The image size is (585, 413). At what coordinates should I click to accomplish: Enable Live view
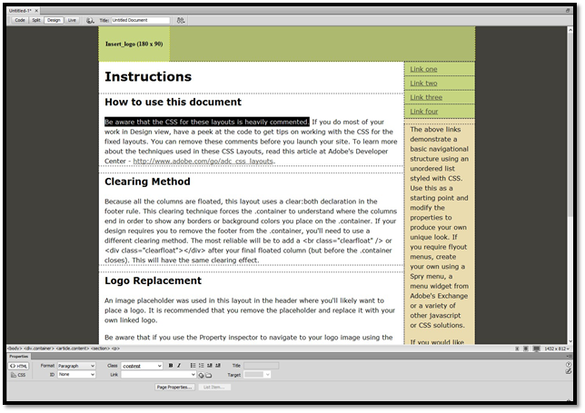(x=72, y=21)
